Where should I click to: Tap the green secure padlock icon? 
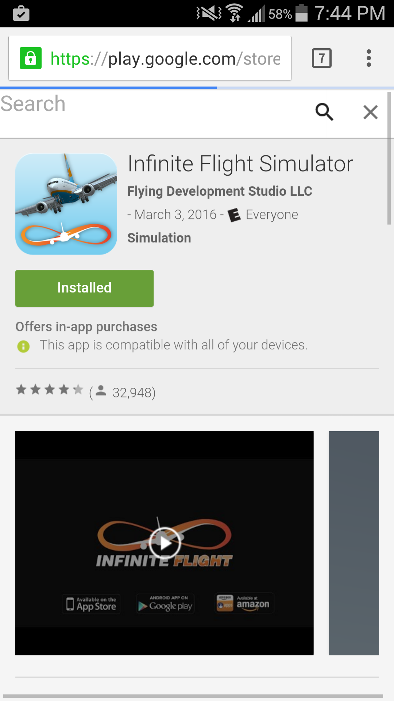[x=31, y=58]
